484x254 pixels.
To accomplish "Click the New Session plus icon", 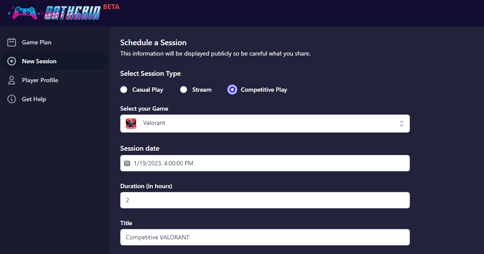I will (x=12, y=61).
